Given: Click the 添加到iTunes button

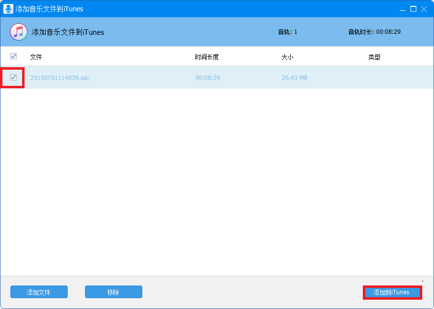Looking at the screenshot, I should [392, 292].
